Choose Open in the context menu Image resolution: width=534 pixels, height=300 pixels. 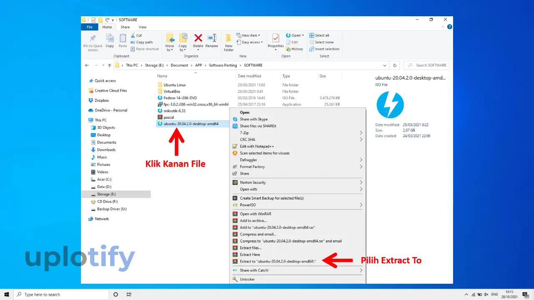click(x=298, y=112)
